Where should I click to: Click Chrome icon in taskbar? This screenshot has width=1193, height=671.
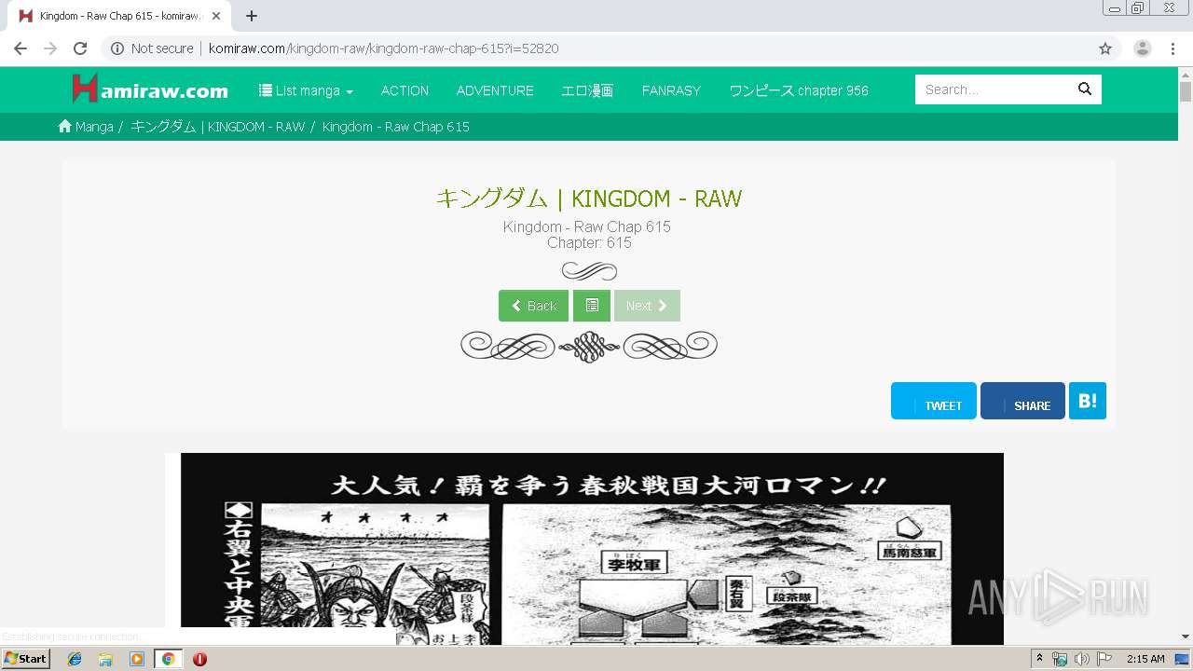click(x=169, y=659)
